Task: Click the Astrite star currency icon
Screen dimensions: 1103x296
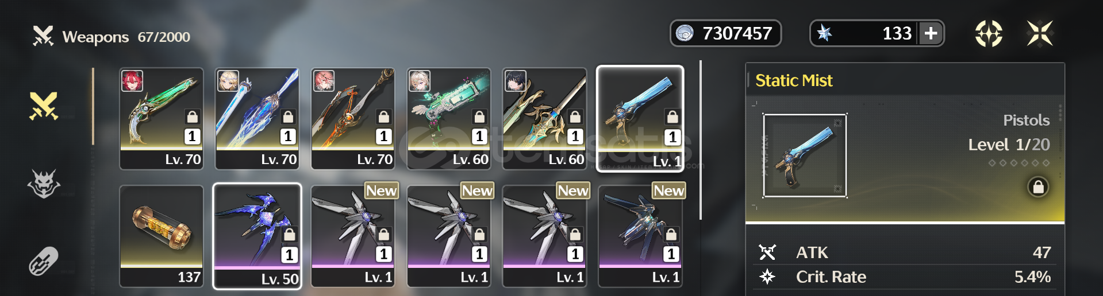Action: point(825,33)
